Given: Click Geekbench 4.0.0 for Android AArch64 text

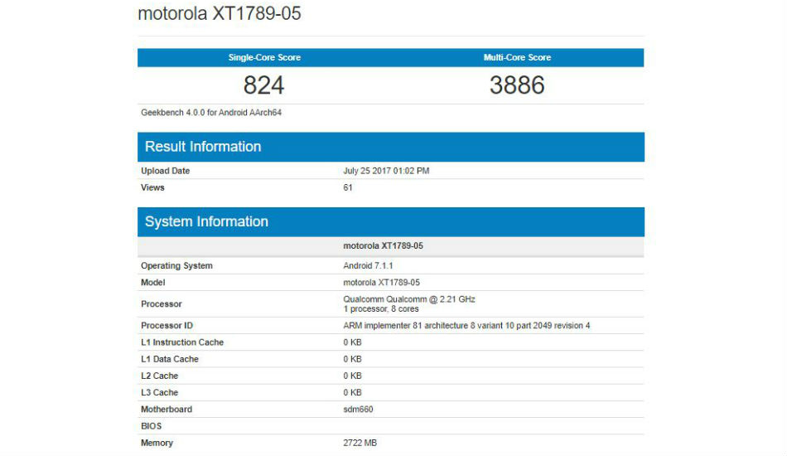Looking at the screenshot, I should point(211,113).
